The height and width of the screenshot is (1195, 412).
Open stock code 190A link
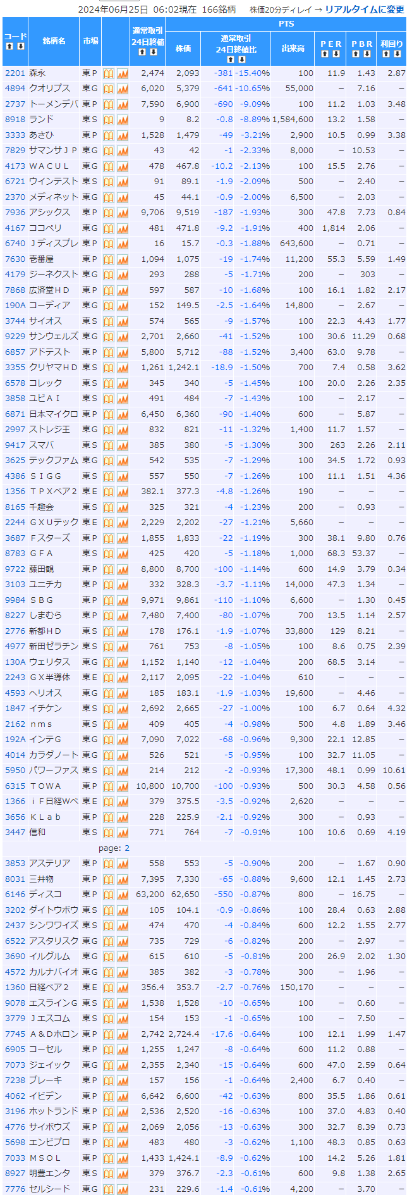tap(15, 306)
